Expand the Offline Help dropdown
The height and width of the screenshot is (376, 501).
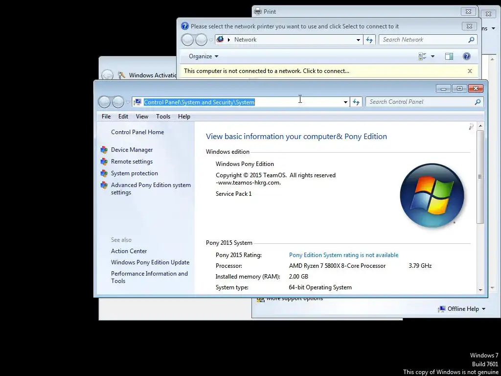(483, 309)
